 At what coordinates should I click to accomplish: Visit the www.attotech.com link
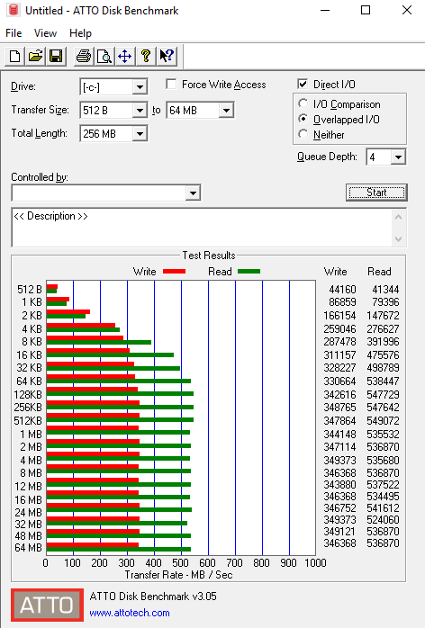130,613
